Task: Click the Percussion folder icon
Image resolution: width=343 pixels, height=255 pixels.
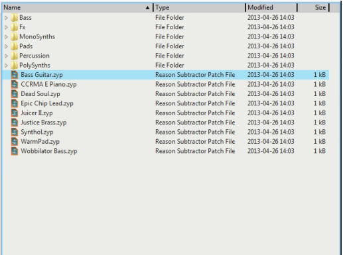Action: (x=14, y=56)
